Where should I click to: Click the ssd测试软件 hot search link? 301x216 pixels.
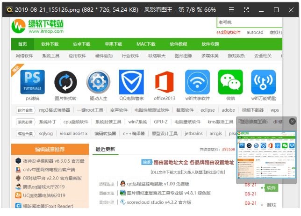(x=228, y=32)
